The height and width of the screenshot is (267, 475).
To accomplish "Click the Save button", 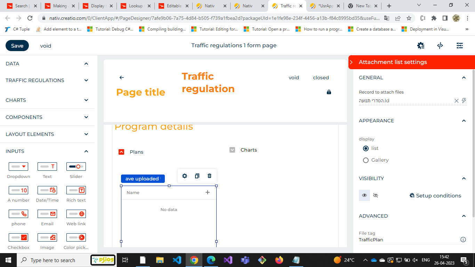I will point(17,46).
